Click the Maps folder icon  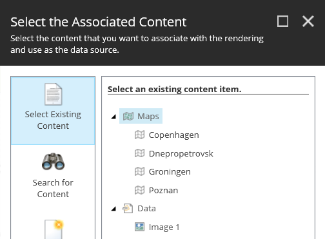pyautogui.click(x=128, y=116)
